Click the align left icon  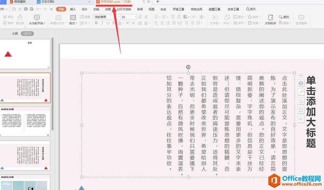156,23
